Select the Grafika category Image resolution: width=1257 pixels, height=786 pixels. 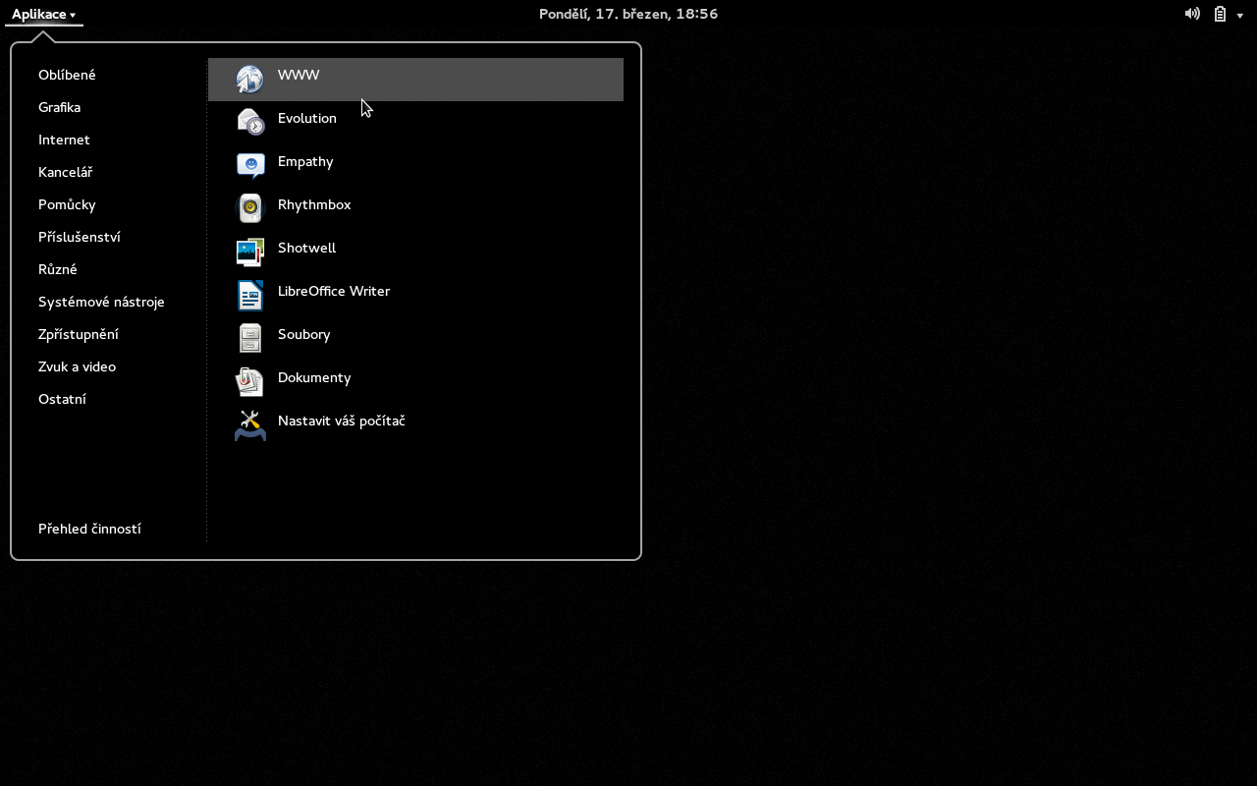click(x=59, y=107)
